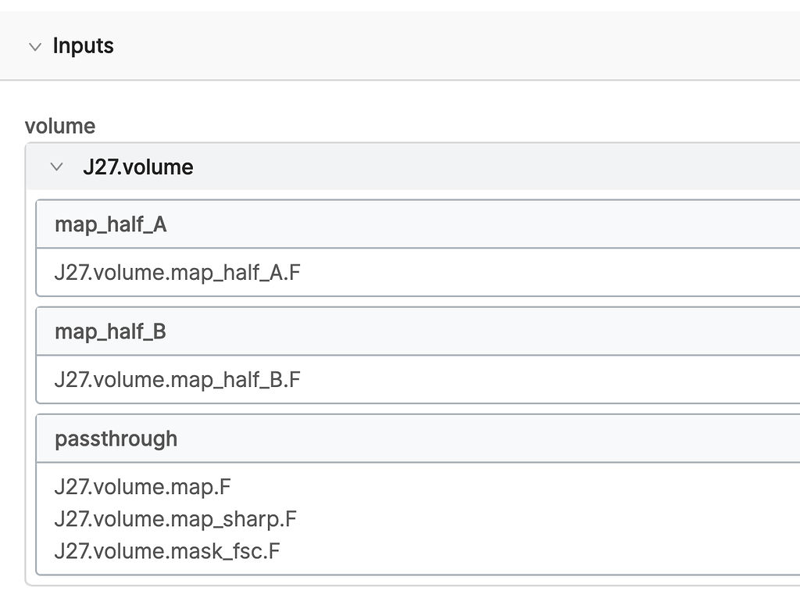Image resolution: width=800 pixels, height=605 pixels.
Task: Click the Inputs section title
Action: [x=83, y=46]
